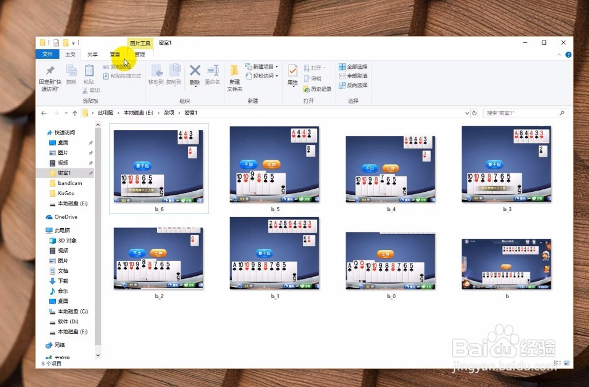
Task: Click the History command
Action: pos(317,89)
